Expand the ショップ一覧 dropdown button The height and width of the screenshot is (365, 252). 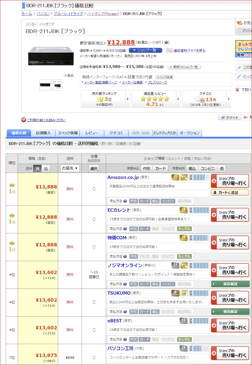tap(145, 50)
